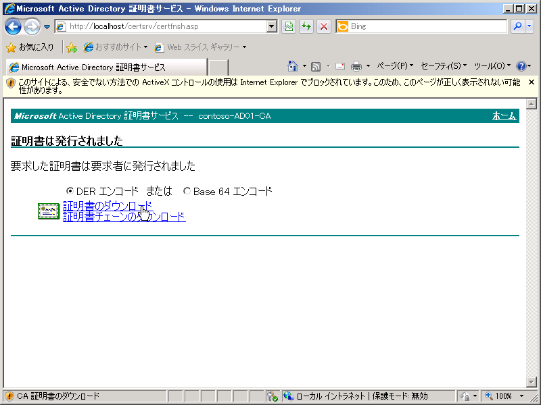The image size is (541, 405).
Task: Start search with magnifier button
Action: tap(517, 26)
